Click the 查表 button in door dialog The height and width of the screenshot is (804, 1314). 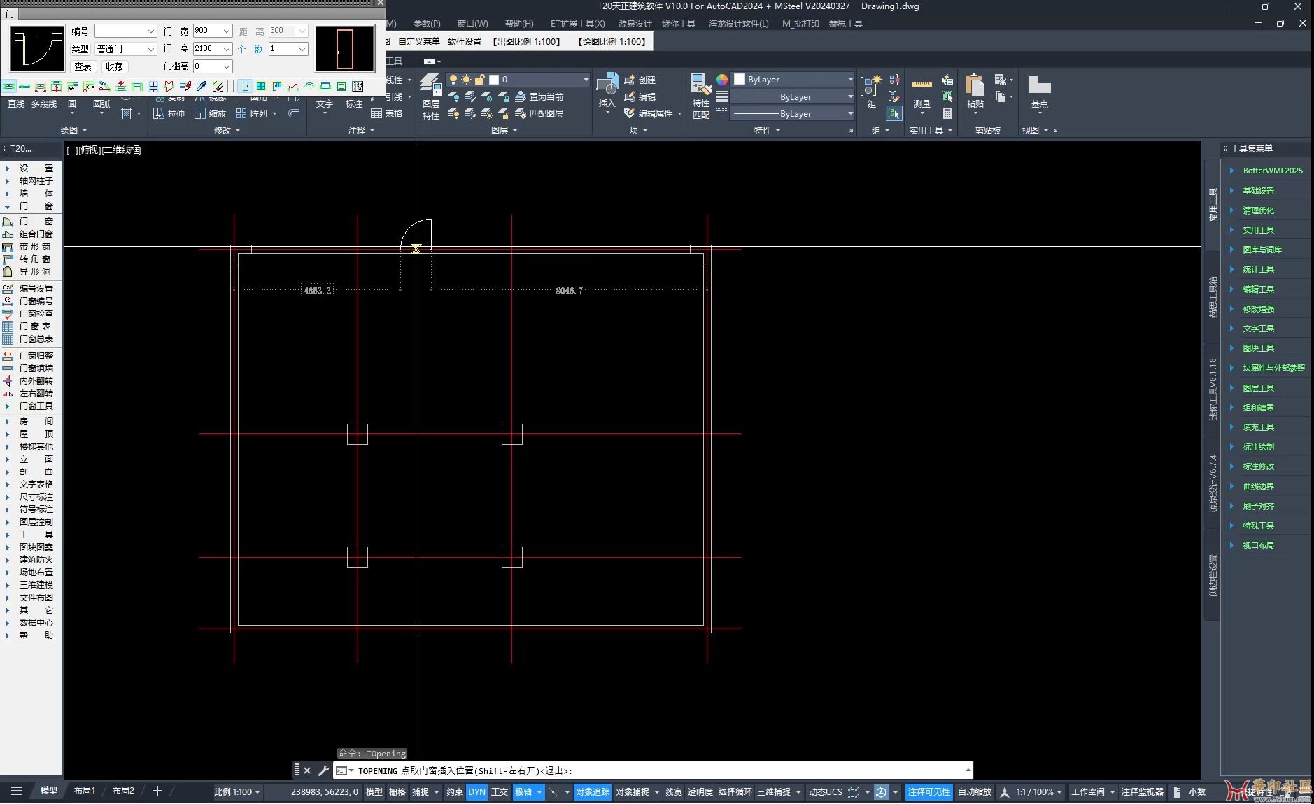click(x=83, y=66)
